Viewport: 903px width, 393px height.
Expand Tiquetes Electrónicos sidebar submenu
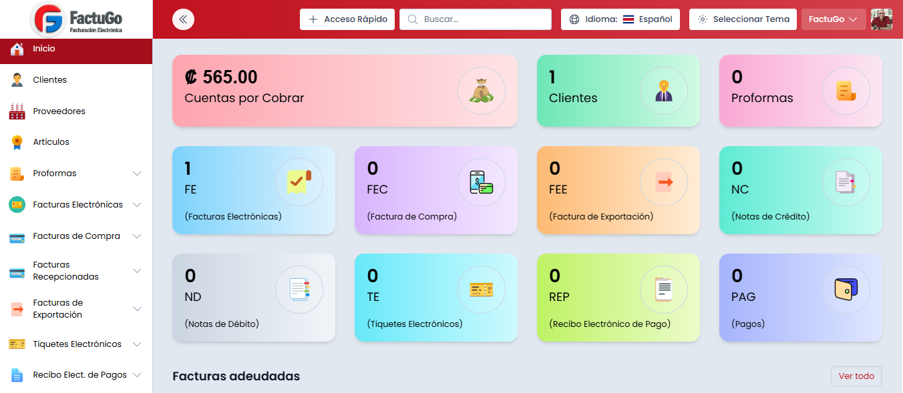137,344
